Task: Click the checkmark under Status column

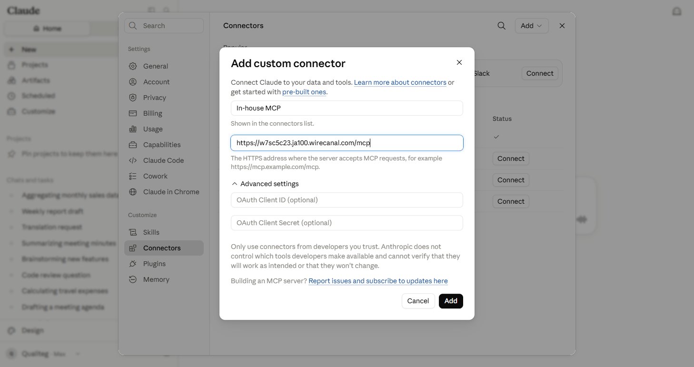Action: pyautogui.click(x=496, y=137)
